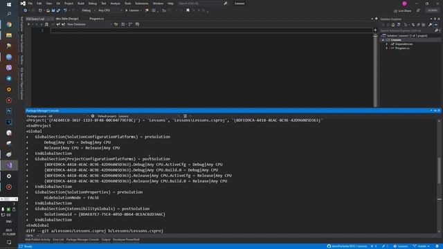Open the Error List tab
This screenshot has width=443, height=249.
pyautogui.click(x=58, y=240)
